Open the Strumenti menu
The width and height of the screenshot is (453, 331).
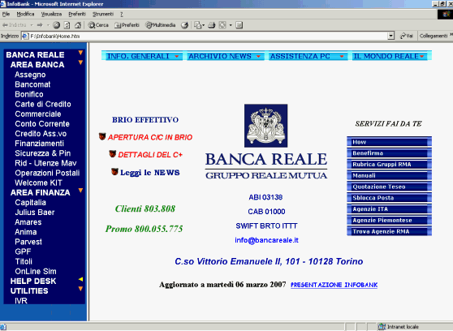[x=103, y=14]
